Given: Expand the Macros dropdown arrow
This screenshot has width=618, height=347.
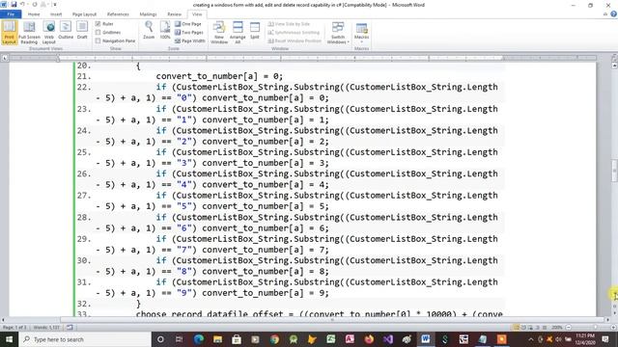Looking at the screenshot, I should [361, 41].
